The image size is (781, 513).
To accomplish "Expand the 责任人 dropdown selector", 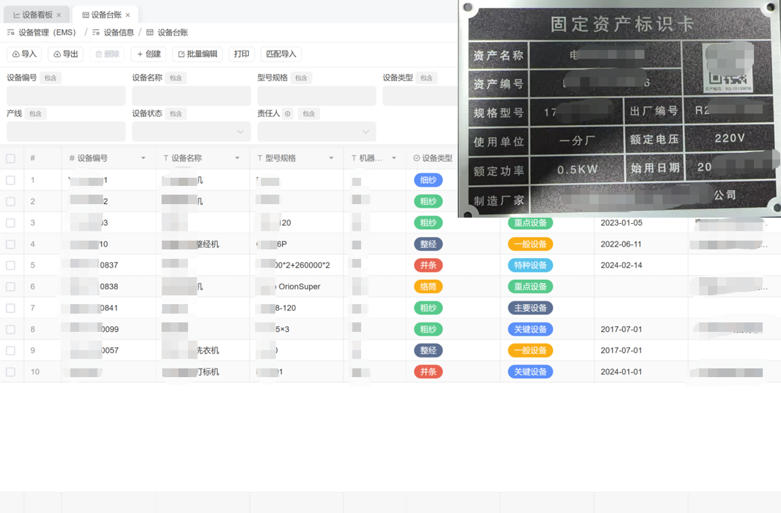I will (x=366, y=132).
